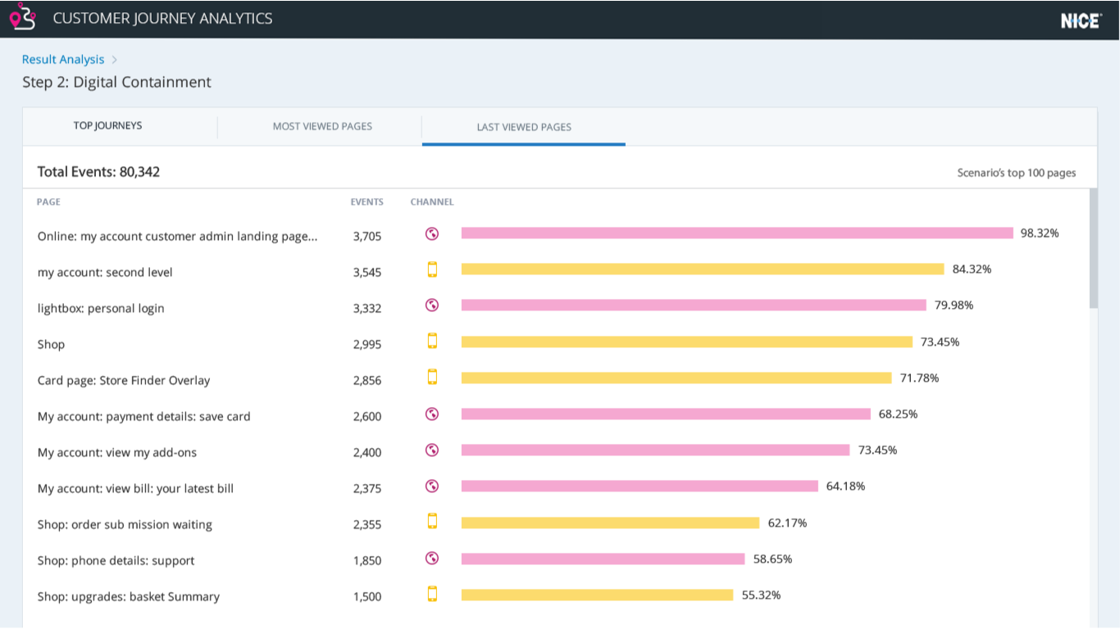Click the NICE brand logo

(x=1081, y=21)
